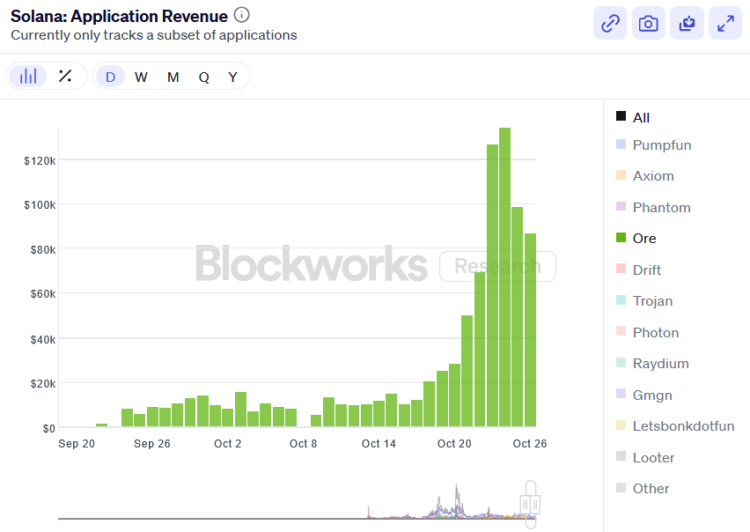Toggle the All legend entry
The image size is (750, 532).
(x=633, y=117)
